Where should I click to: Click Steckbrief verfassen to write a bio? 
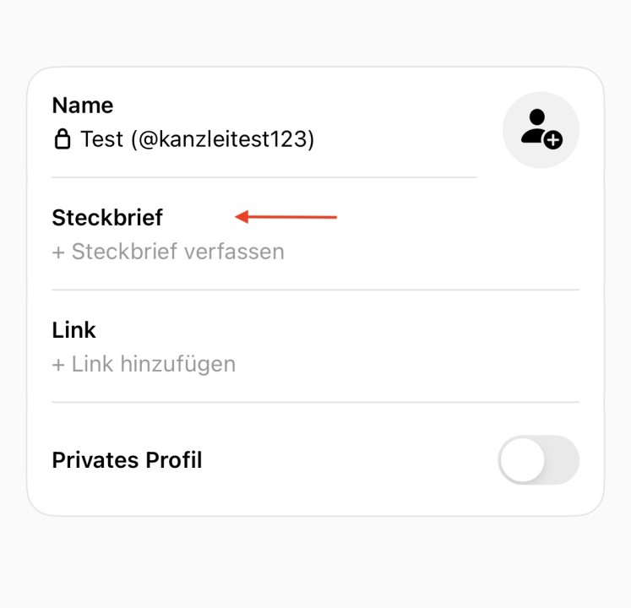tap(177, 252)
